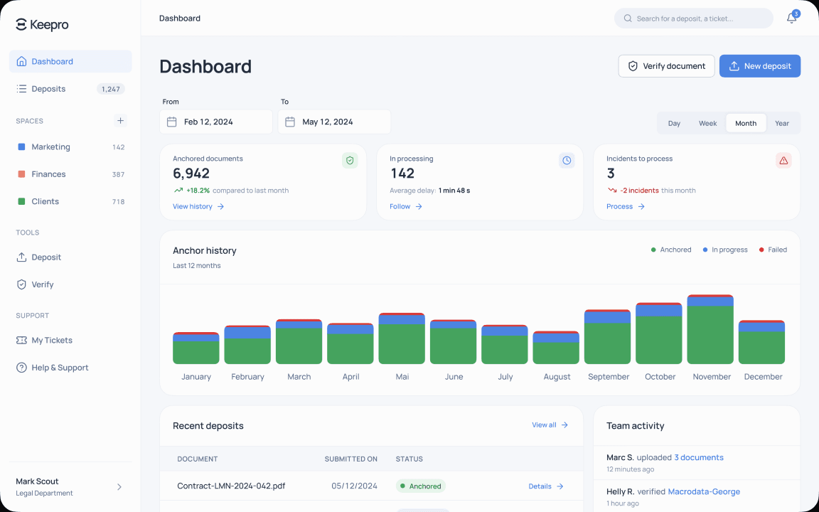Image resolution: width=819 pixels, height=512 pixels.
Task: Open Macrodata-George link
Action: click(704, 491)
